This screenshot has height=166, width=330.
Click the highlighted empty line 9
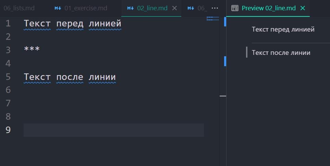[114, 130]
